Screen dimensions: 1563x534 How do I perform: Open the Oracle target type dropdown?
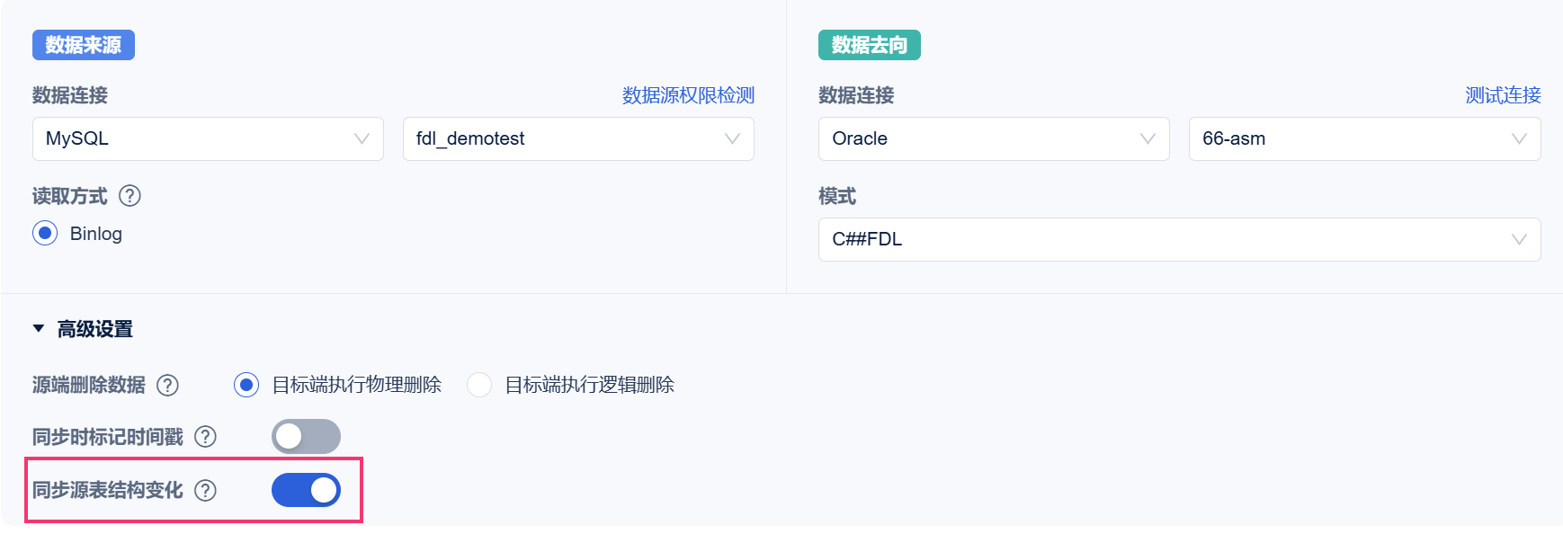(994, 139)
